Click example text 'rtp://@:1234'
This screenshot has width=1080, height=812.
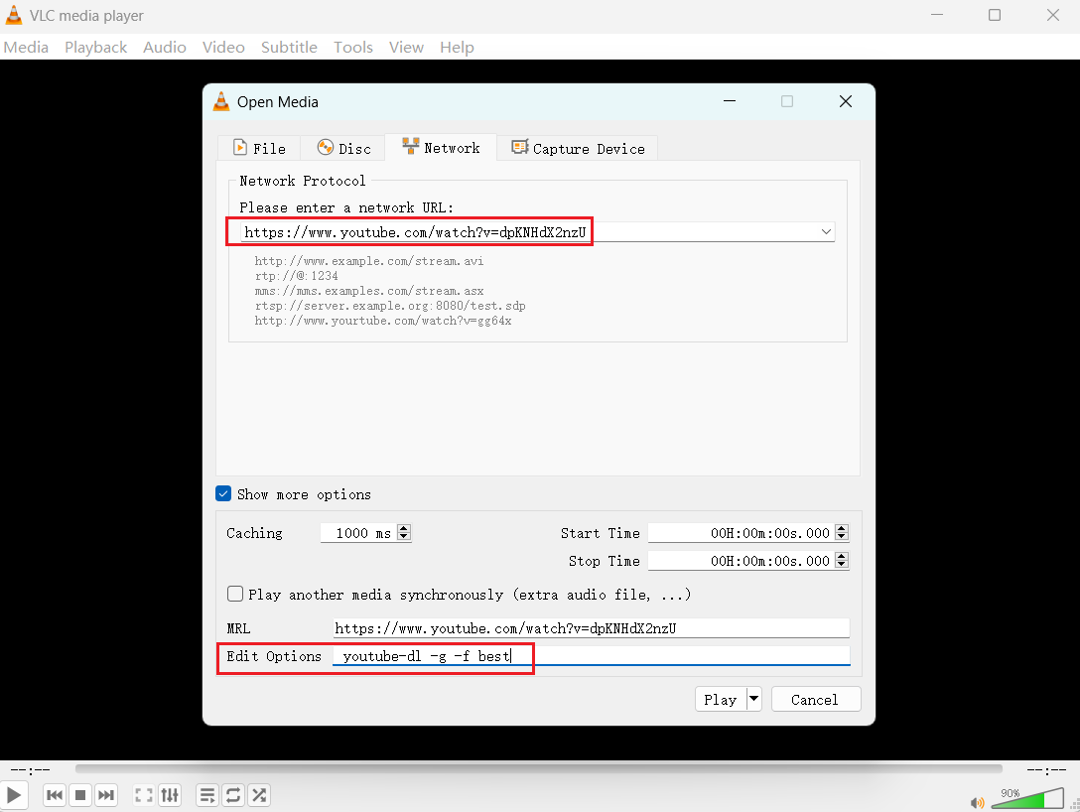(296, 276)
